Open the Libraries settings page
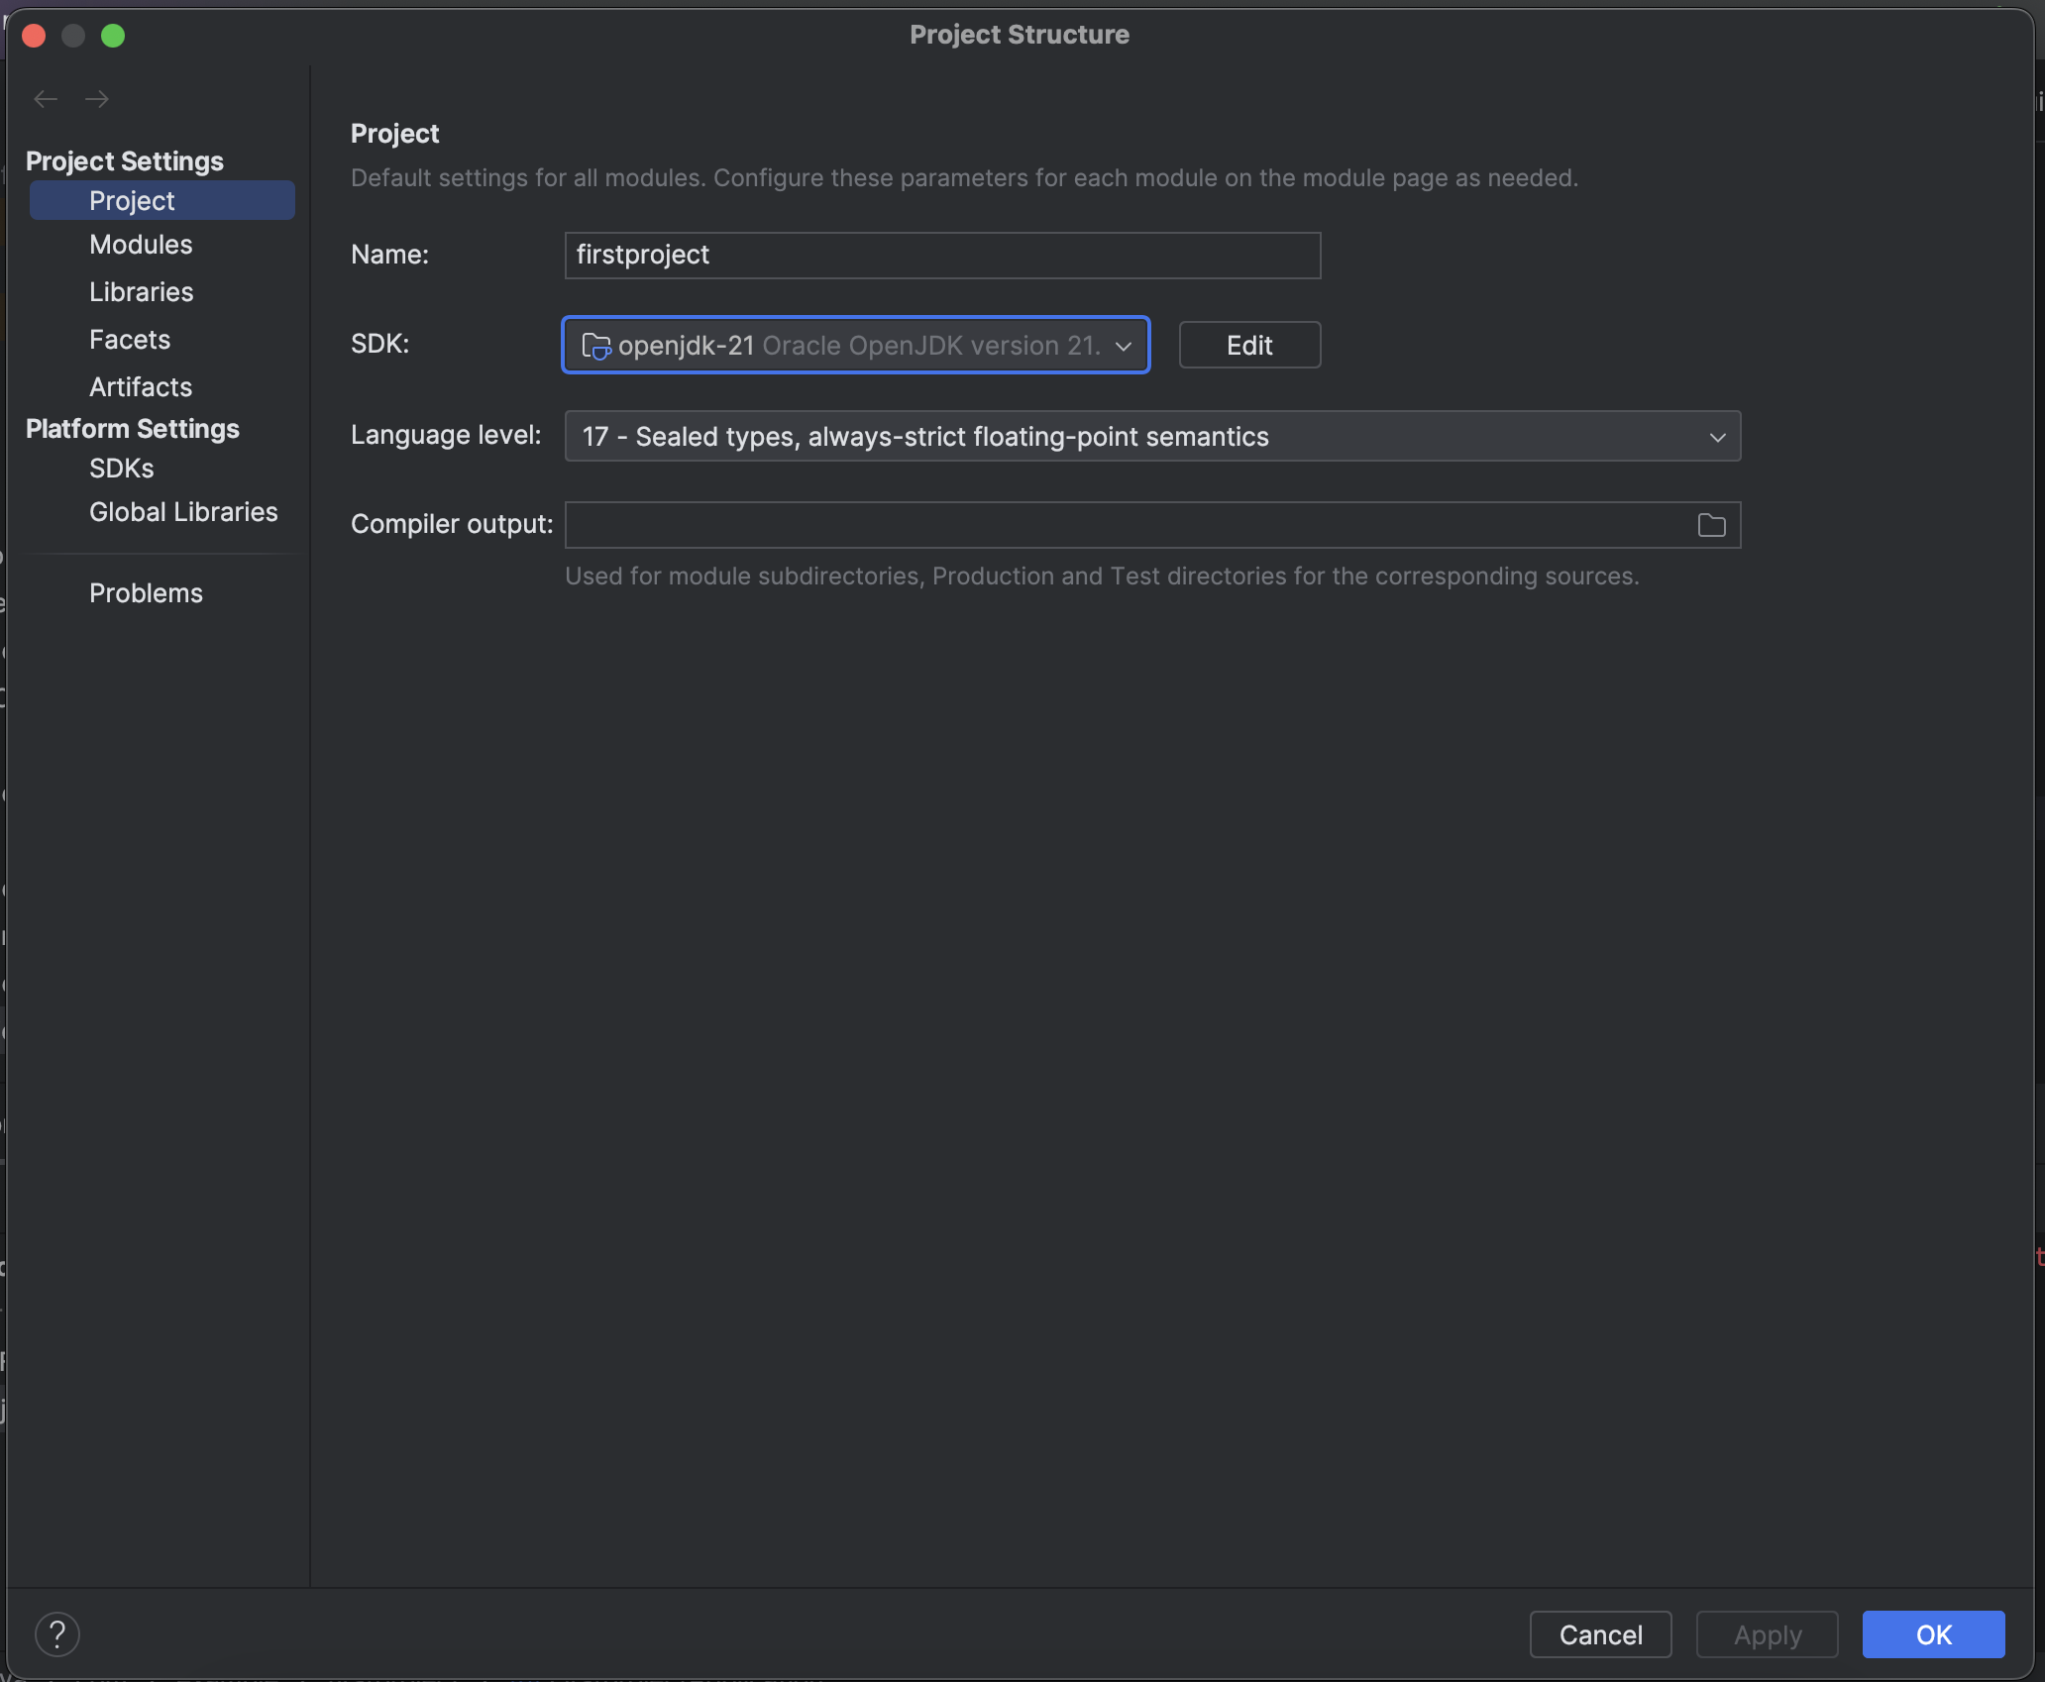This screenshot has width=2045, height=1682. (x=142, y=292)
